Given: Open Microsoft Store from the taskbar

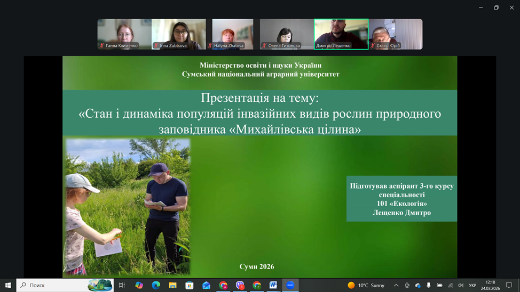Looking at the screenshot, I should click(189, 285).
